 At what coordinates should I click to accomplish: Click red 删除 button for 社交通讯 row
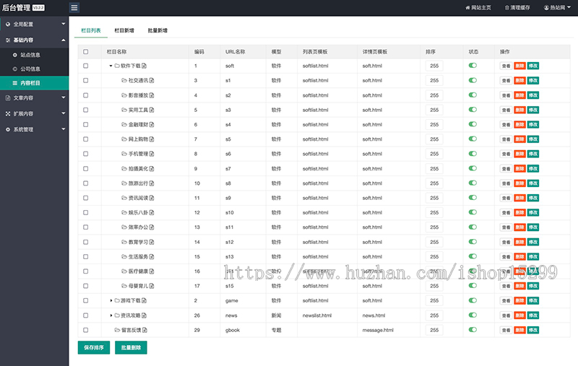519,80
